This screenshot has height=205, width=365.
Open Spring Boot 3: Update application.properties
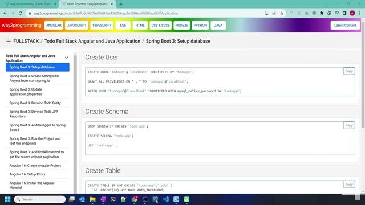38,92
